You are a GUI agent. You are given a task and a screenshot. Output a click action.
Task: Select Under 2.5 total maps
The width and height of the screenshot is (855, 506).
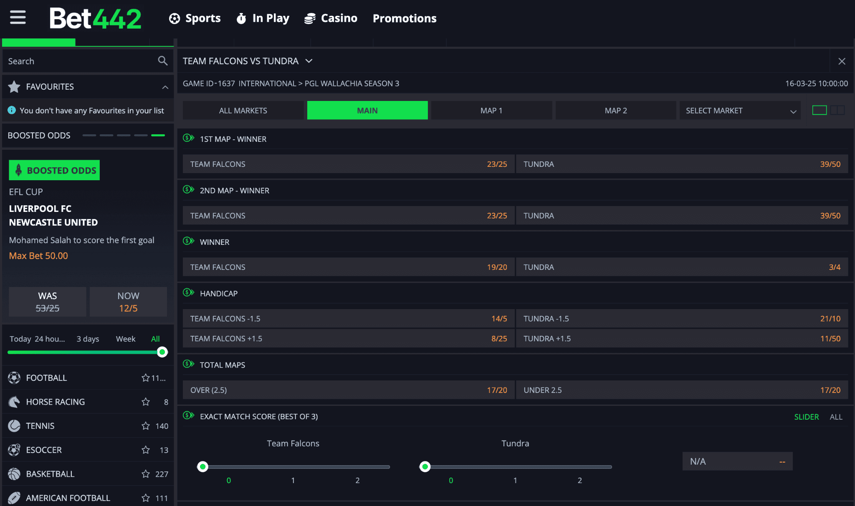[682, 390]
